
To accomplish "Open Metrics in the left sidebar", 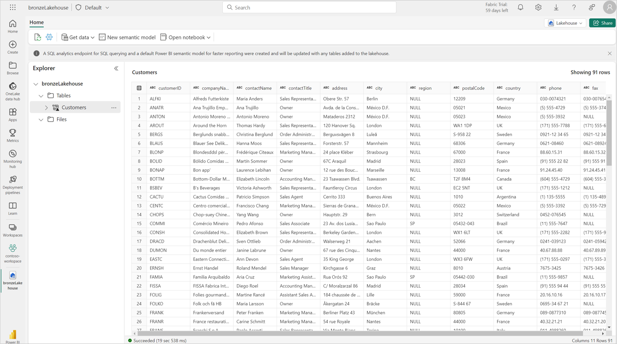I will (x=13, y=136).
